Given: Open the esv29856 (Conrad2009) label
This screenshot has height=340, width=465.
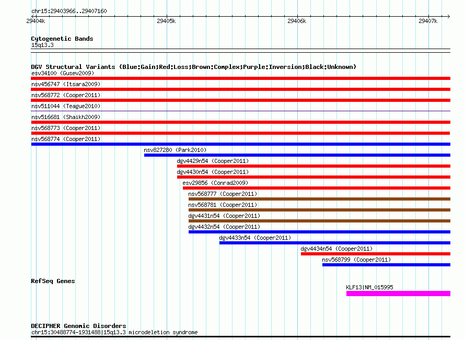Looking at the screenshot, I should click(215, 183).
